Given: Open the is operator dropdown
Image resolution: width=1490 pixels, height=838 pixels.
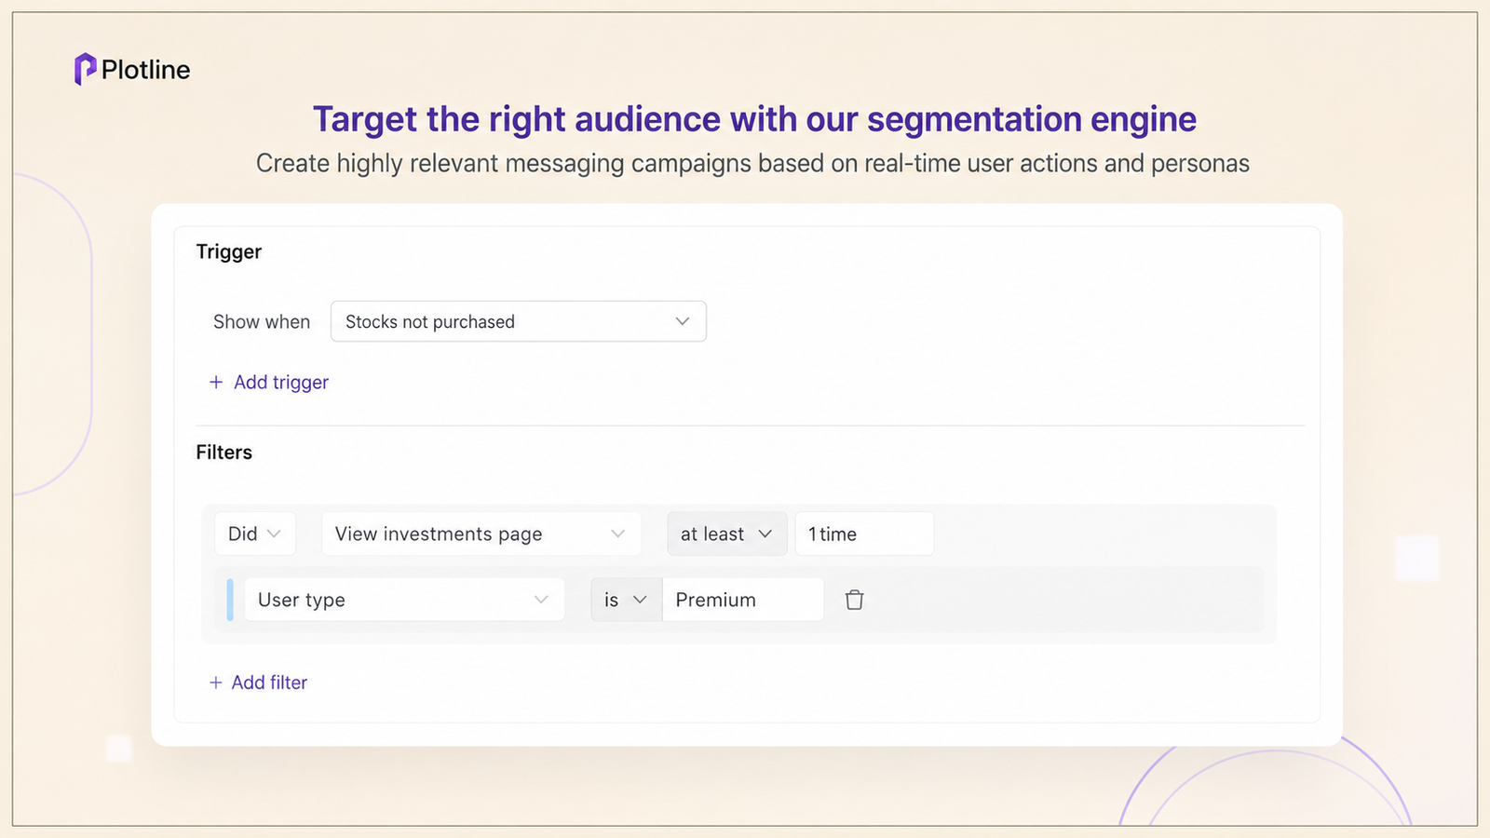Looking at the screenshot, I should pos(626,600).
